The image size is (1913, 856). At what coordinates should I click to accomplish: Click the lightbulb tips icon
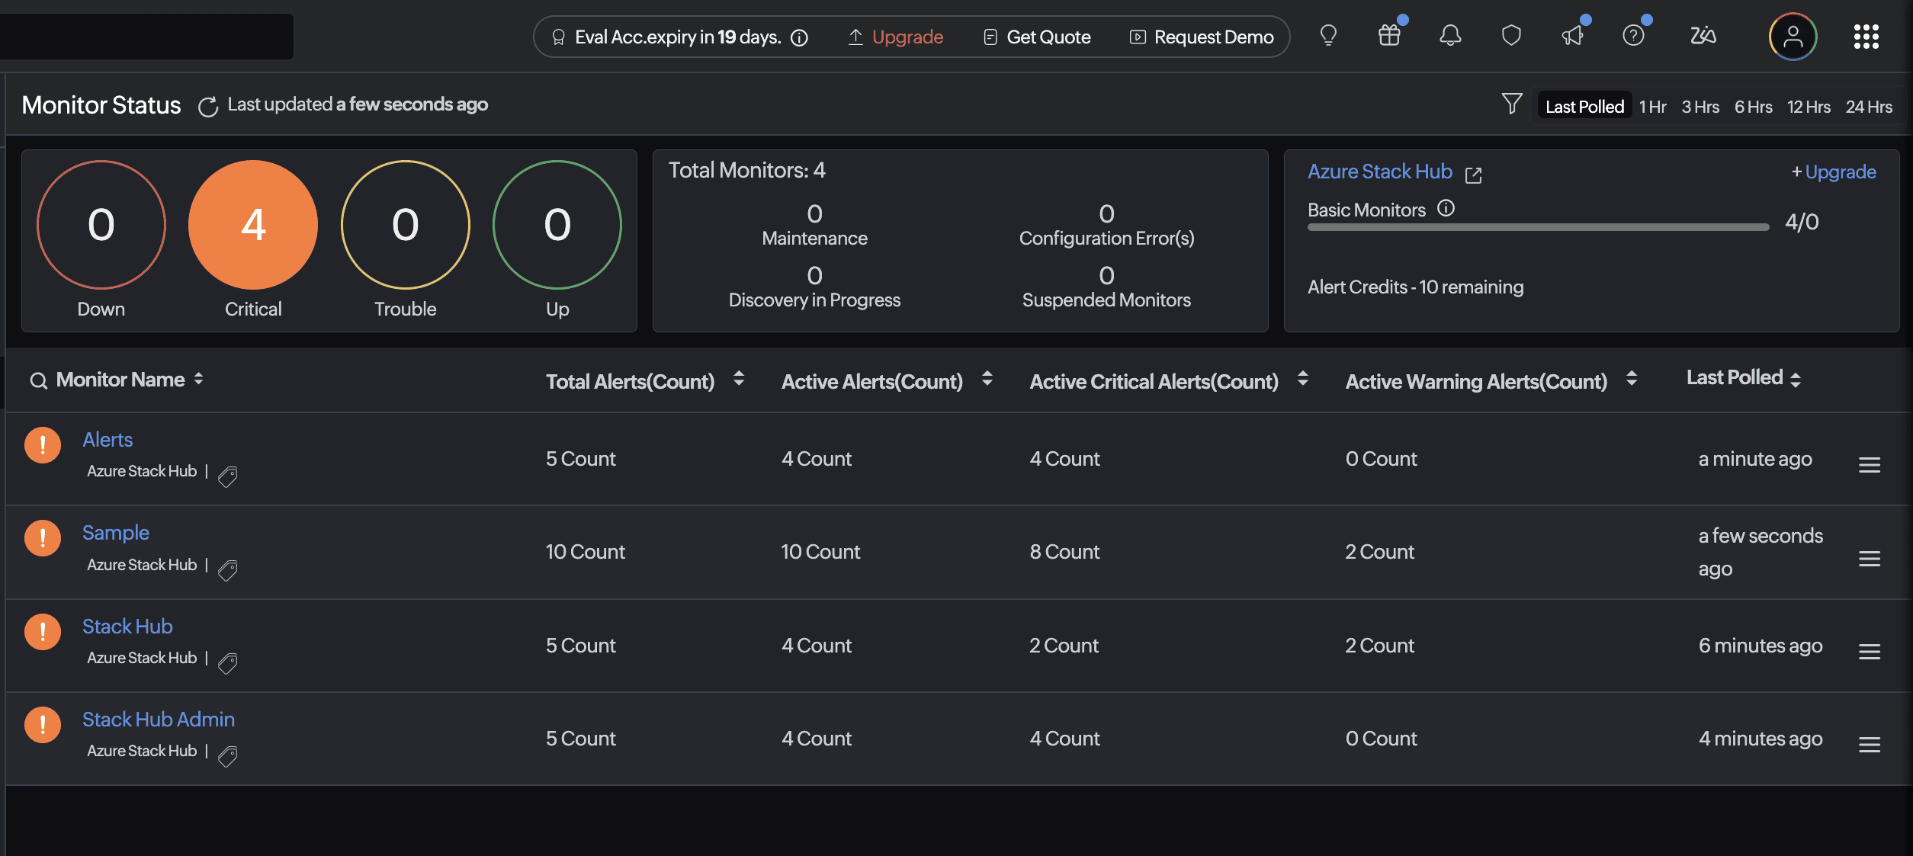coord(1328,36)
